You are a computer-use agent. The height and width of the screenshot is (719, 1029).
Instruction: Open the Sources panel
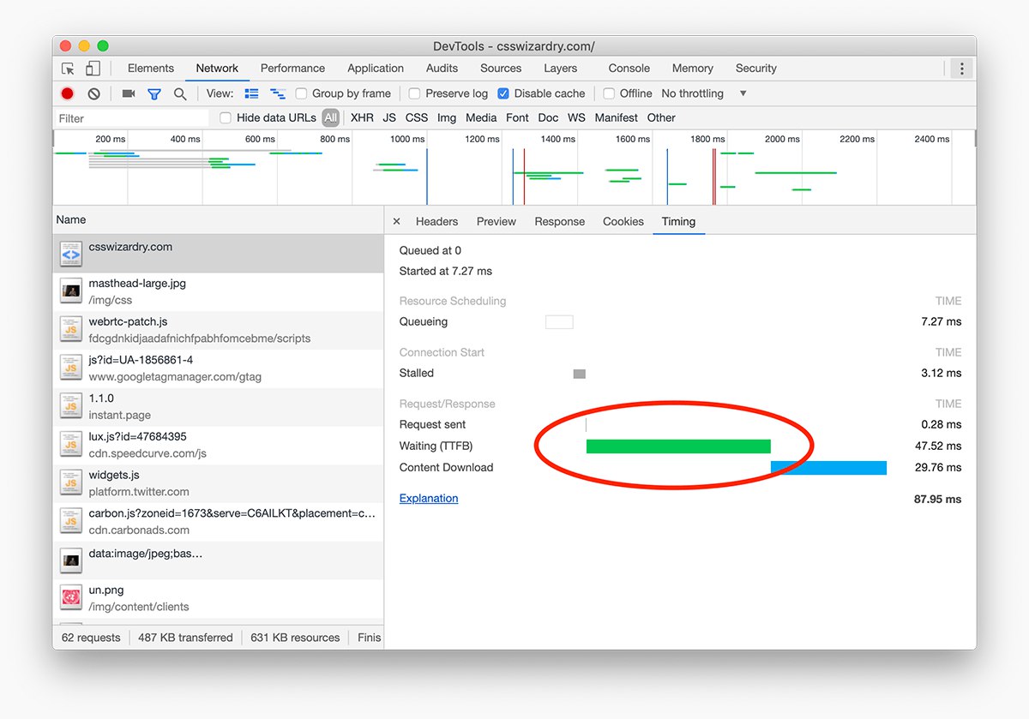pyautogui.click(x=501, y=69)
